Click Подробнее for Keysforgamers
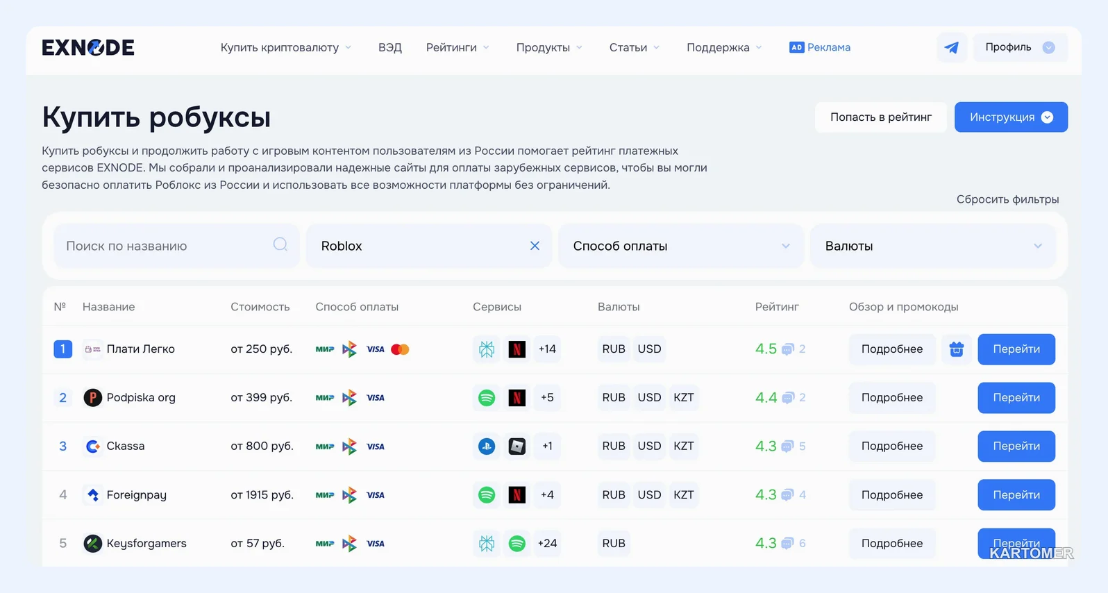 click(892, 544)
